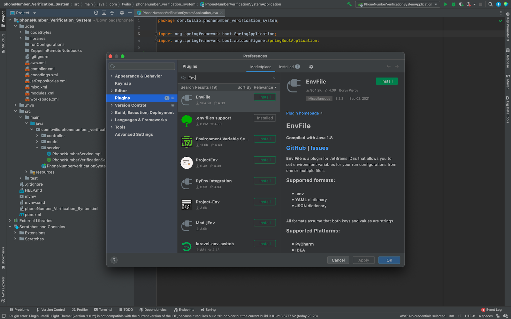
Task: Click the stop square icon in toolbar
Action: (x=480, y=4)
